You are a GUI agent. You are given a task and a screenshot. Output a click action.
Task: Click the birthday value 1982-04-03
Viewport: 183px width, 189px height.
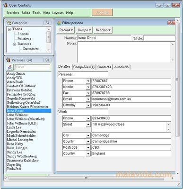click(131, 105)
